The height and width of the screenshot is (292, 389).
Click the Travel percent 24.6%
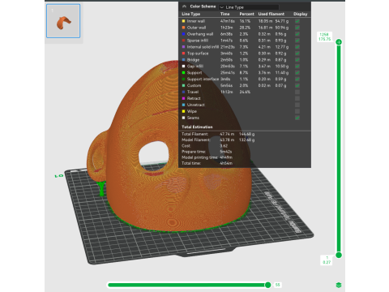pos(245,92)
